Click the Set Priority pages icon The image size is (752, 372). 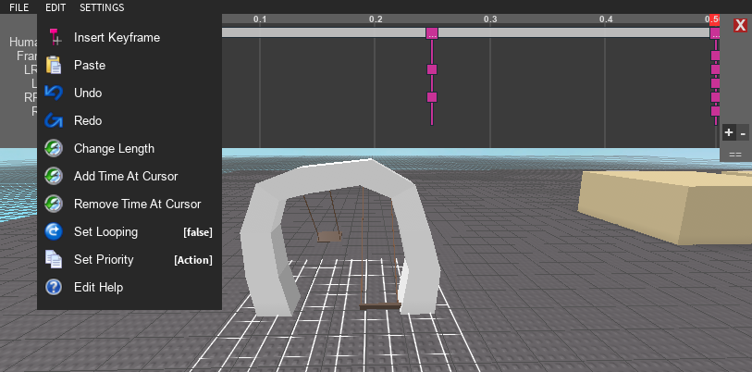54,259
